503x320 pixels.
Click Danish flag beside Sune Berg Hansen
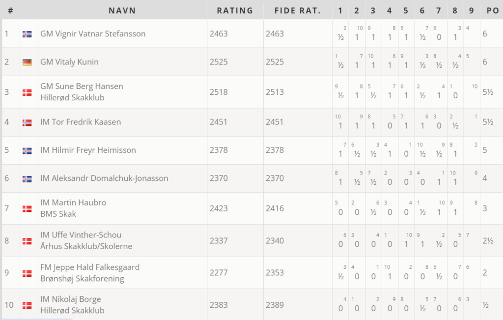coord(27,92)
